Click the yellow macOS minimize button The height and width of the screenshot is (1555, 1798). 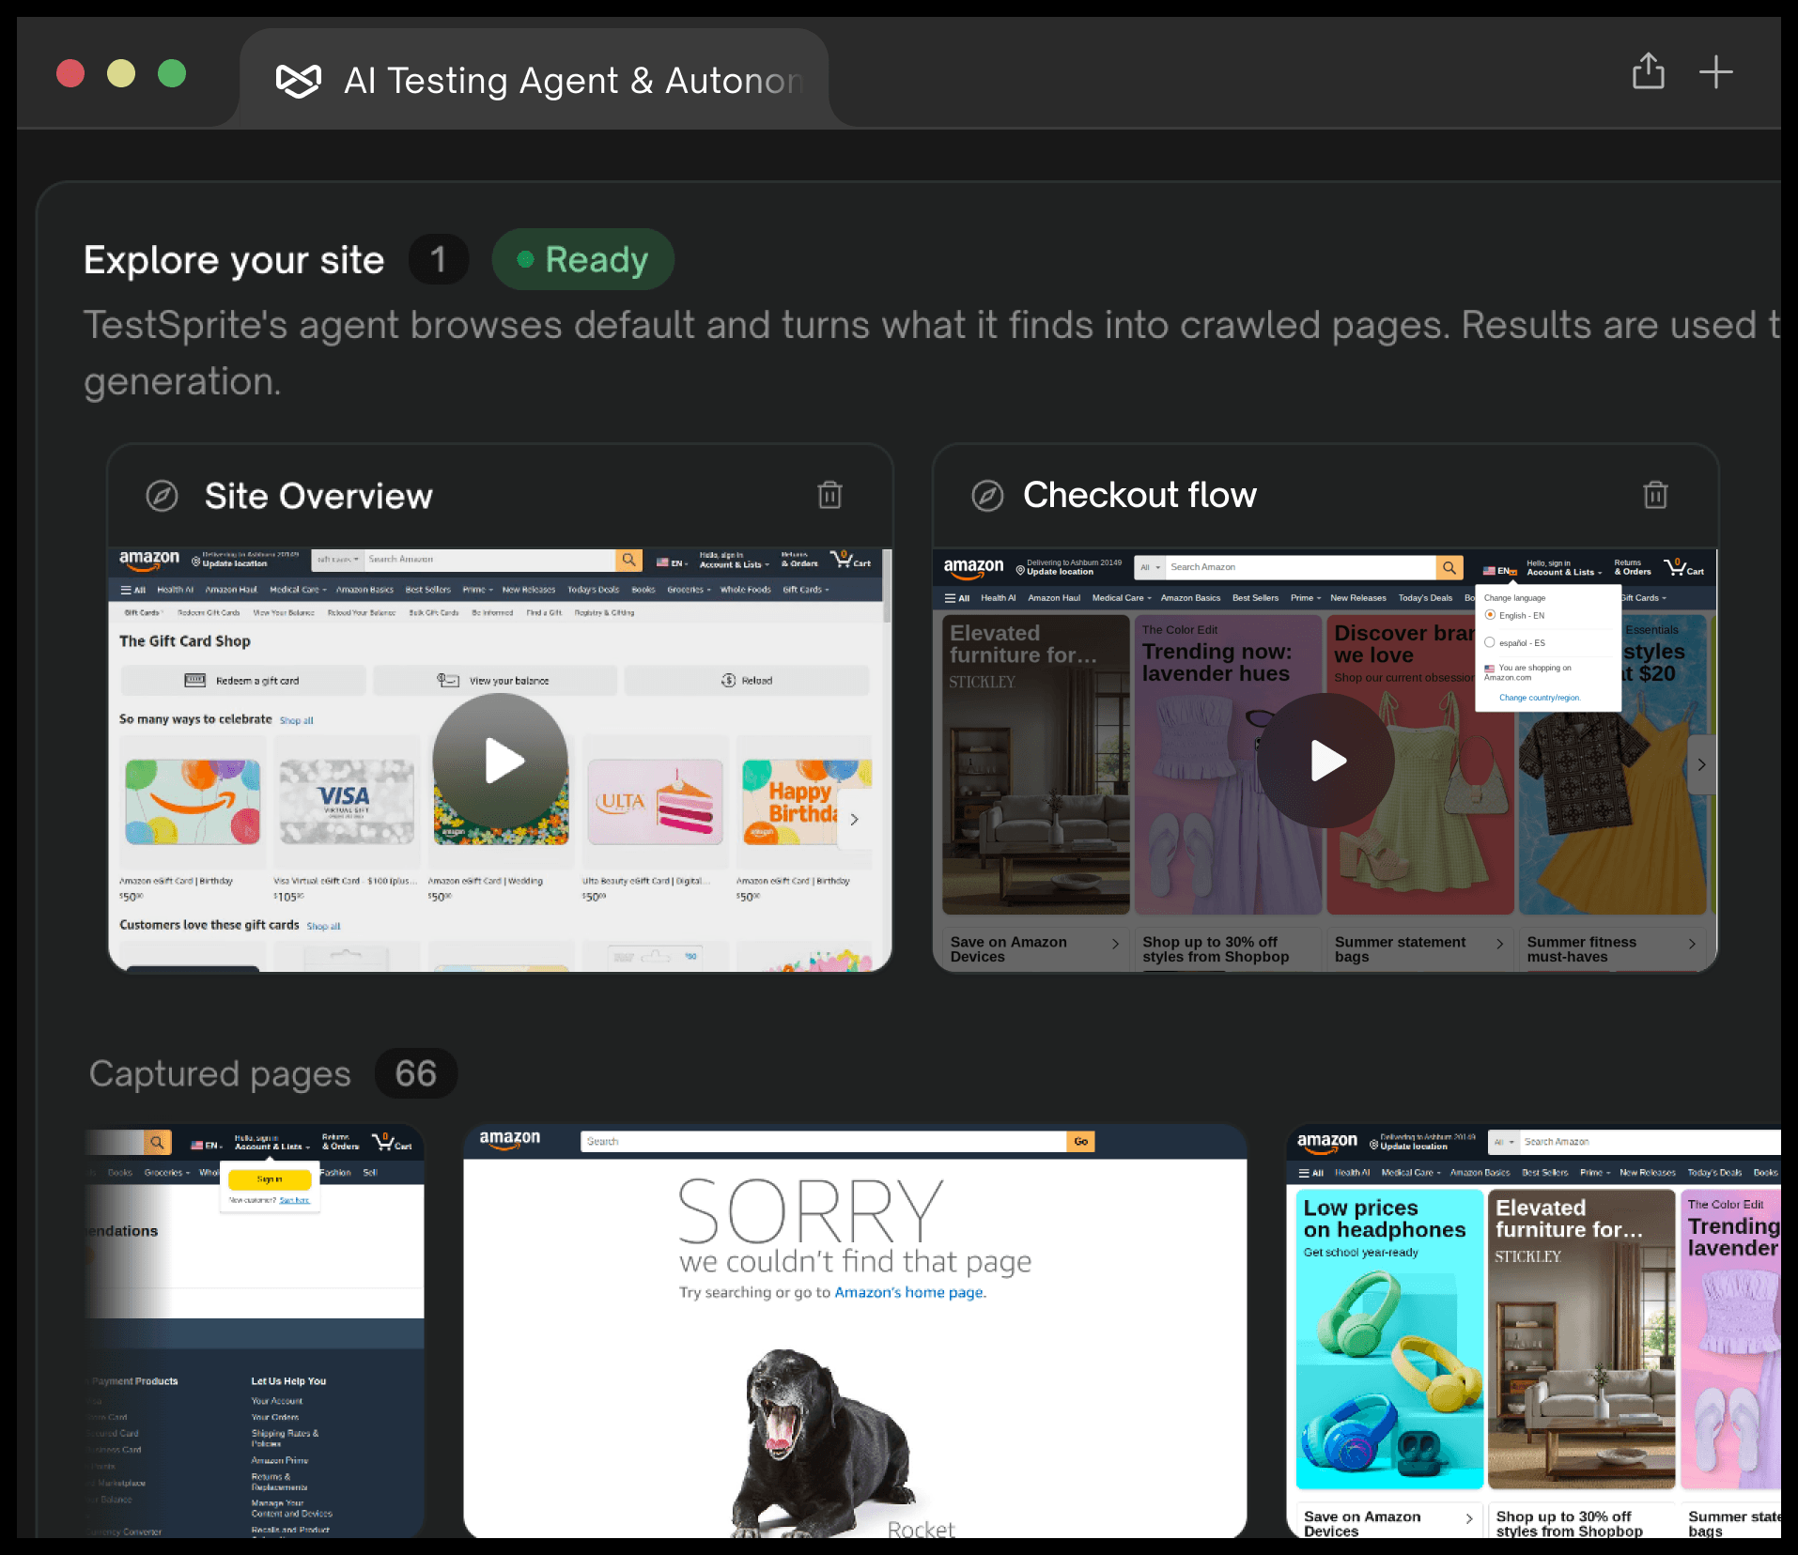[121, 73]
